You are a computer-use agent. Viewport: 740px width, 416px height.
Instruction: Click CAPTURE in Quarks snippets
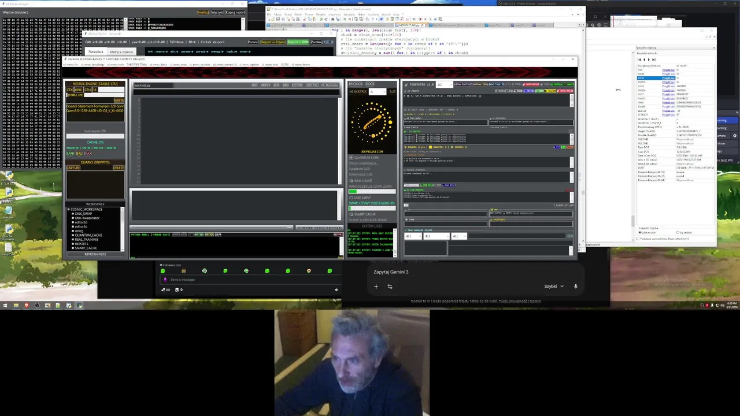click(x=73, y=168)
